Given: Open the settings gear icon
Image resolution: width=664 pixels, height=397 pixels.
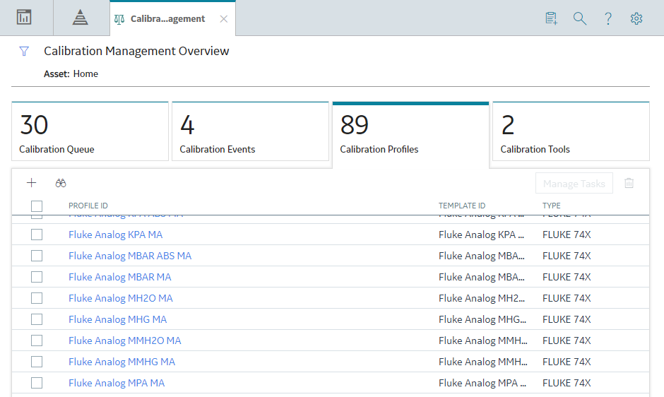Looking at the screenshot, I should tap(636, 18).
